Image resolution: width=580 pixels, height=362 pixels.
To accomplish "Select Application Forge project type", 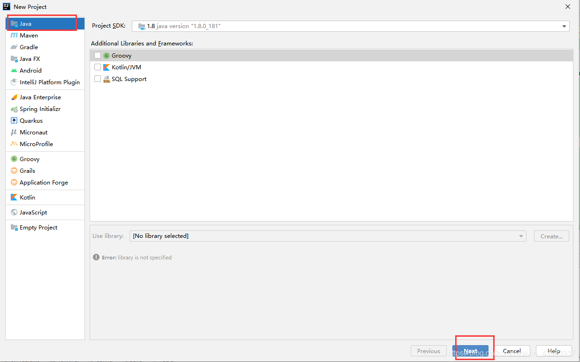I will tap(45, 182).
